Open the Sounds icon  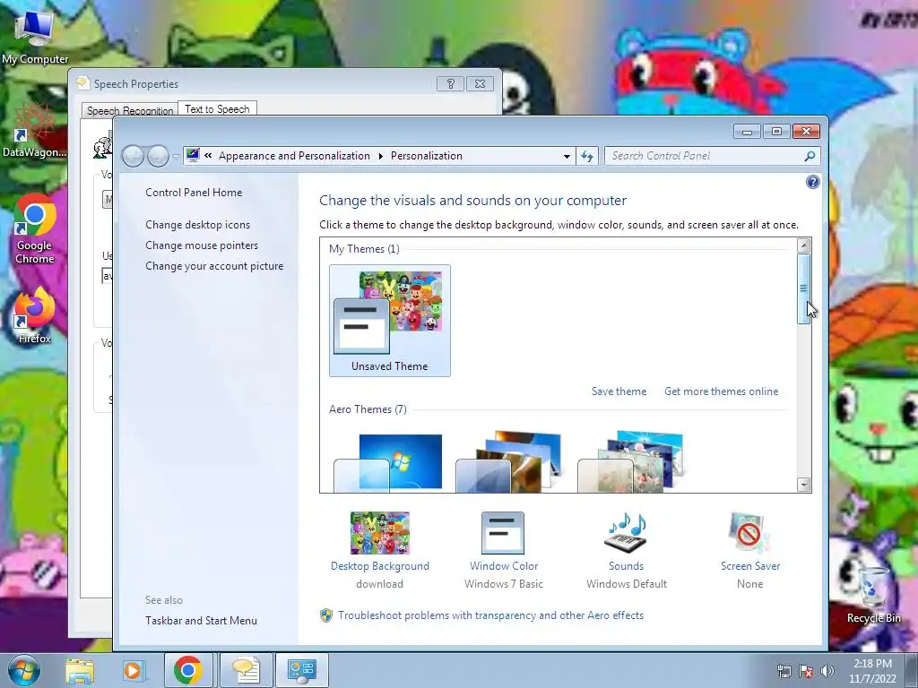point(626,533)
